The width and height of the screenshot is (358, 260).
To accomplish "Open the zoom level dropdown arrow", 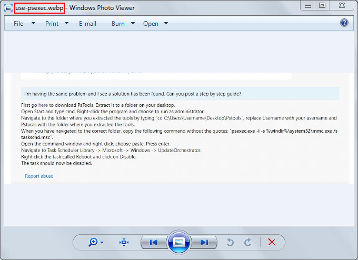I will click(102, 243).
